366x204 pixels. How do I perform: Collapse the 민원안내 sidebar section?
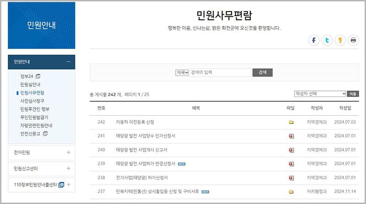click(x=68, y=62)
